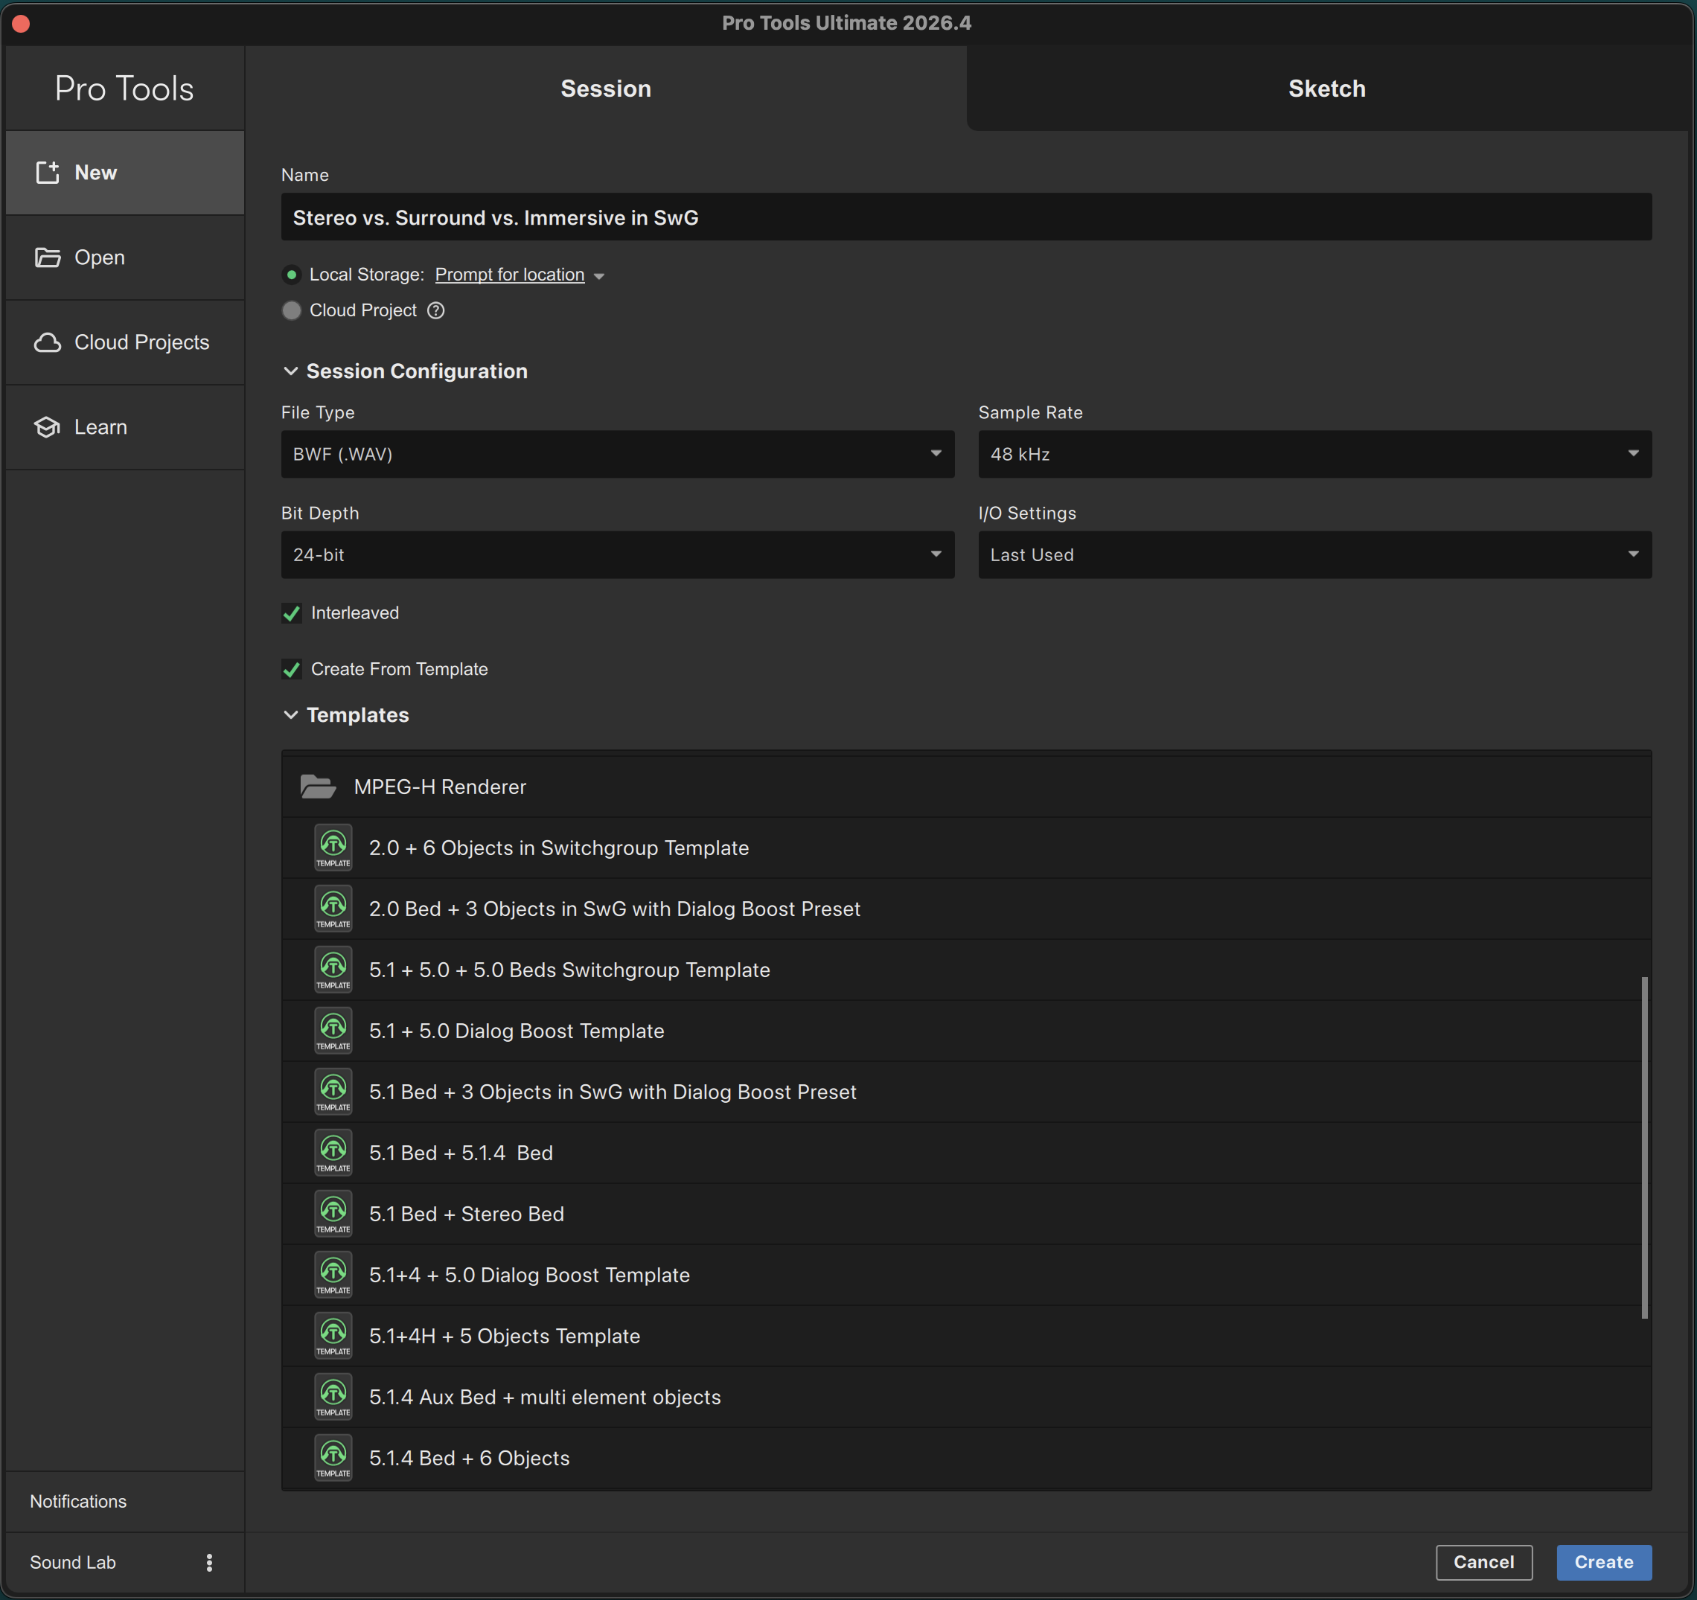The height and width of the screenshot is (1600, 1697).
Task: Click template icon for 5.1 Bed + Stereo Bed
Action: [333, 1214]
